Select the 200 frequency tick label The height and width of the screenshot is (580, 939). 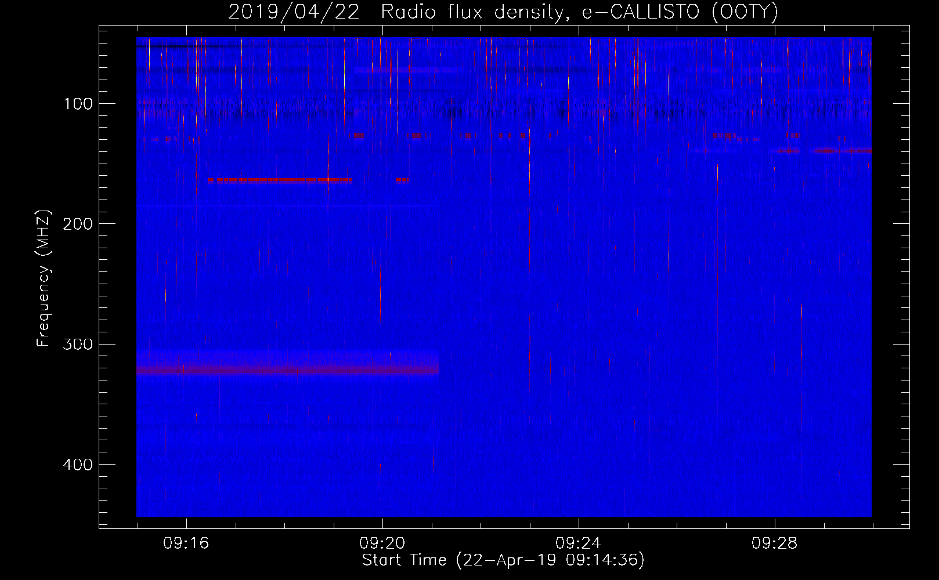pyautogui.click(x=78, y=224)
